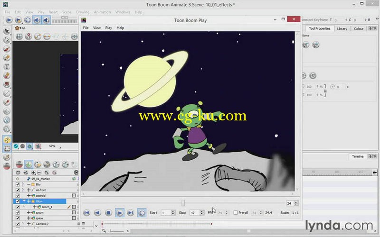
Task: Choose the Dropper tool
Action: coord(7,102)
